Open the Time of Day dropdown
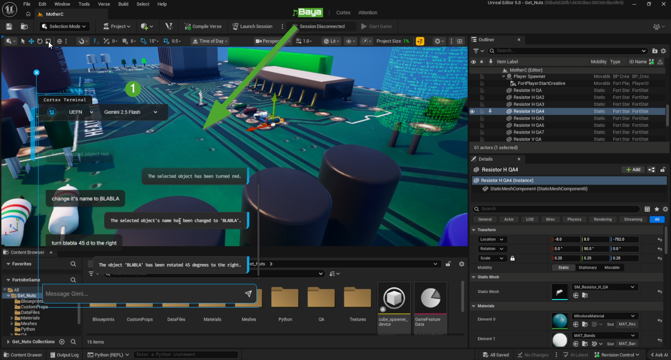Image resolution: width=671 pixels, height=360 pixels. (x=210, y=41)
